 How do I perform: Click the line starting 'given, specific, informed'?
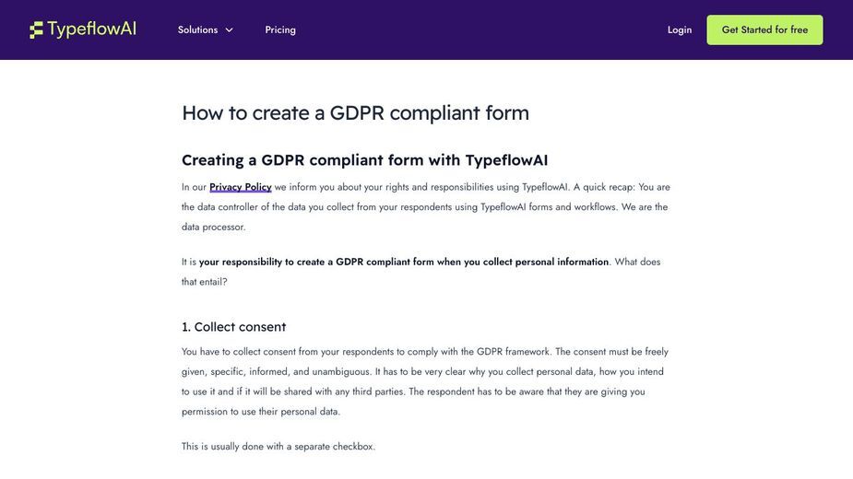422,372
